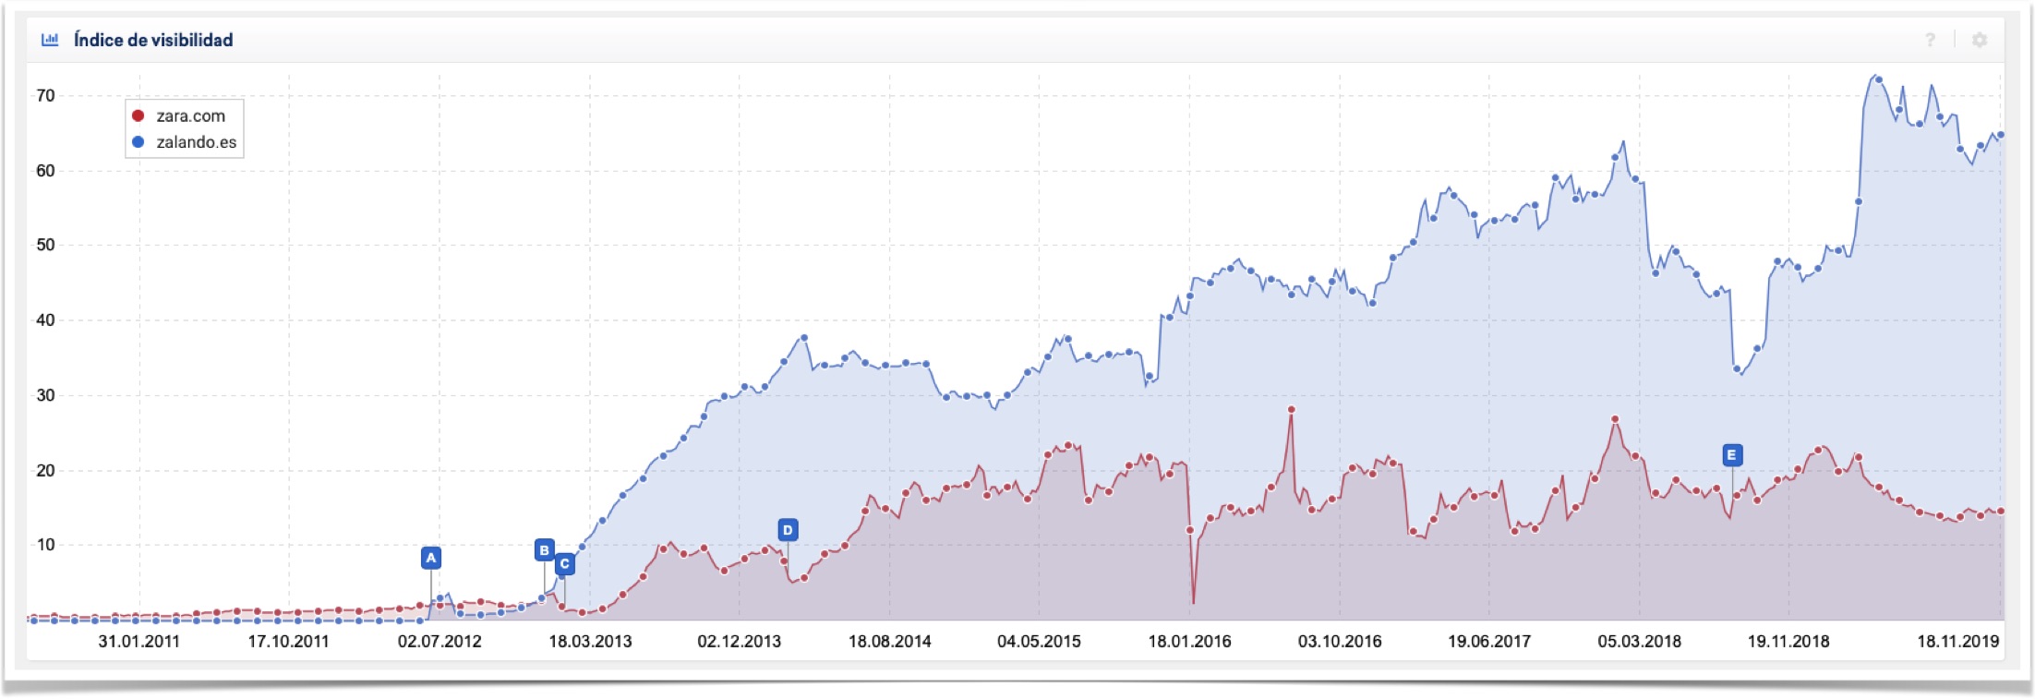Click the 40 value on the y-axis

coord(45,319)
